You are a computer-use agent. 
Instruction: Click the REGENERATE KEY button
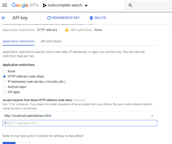[x=66, y=18]
